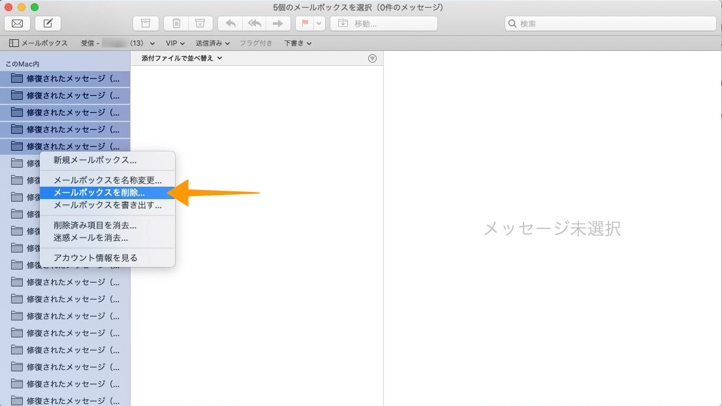The height and width of the screenshot is (406, 722).
Task: Click the 検索 search field
Action: pyautogui.click(x=610, y=23)
